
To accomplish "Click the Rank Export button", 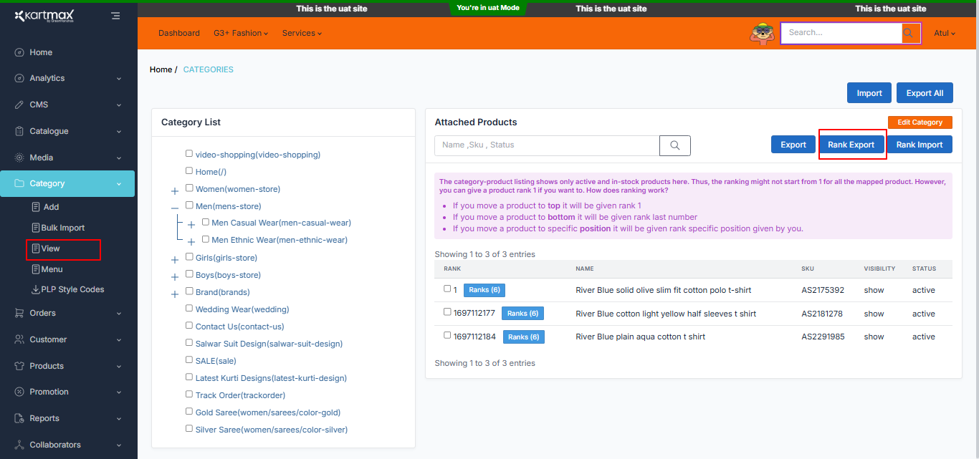I will click(851, 145).
